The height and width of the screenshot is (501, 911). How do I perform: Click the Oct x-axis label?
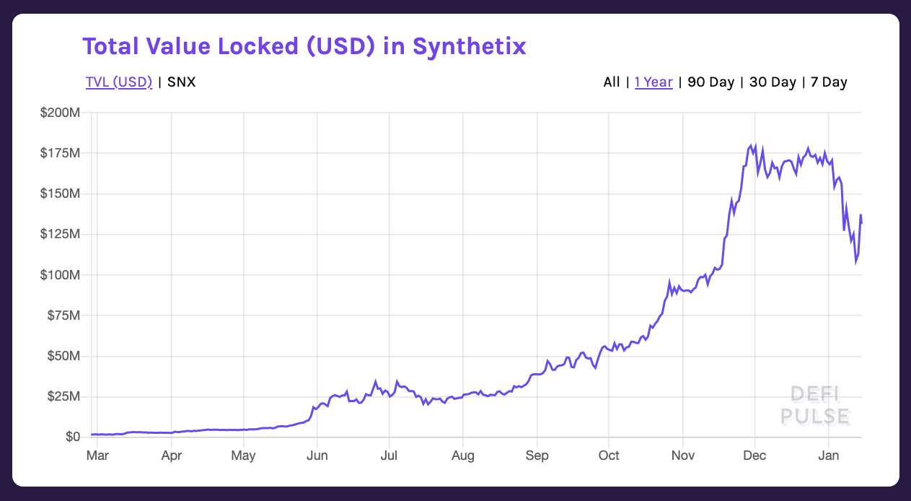click(609, 456)
